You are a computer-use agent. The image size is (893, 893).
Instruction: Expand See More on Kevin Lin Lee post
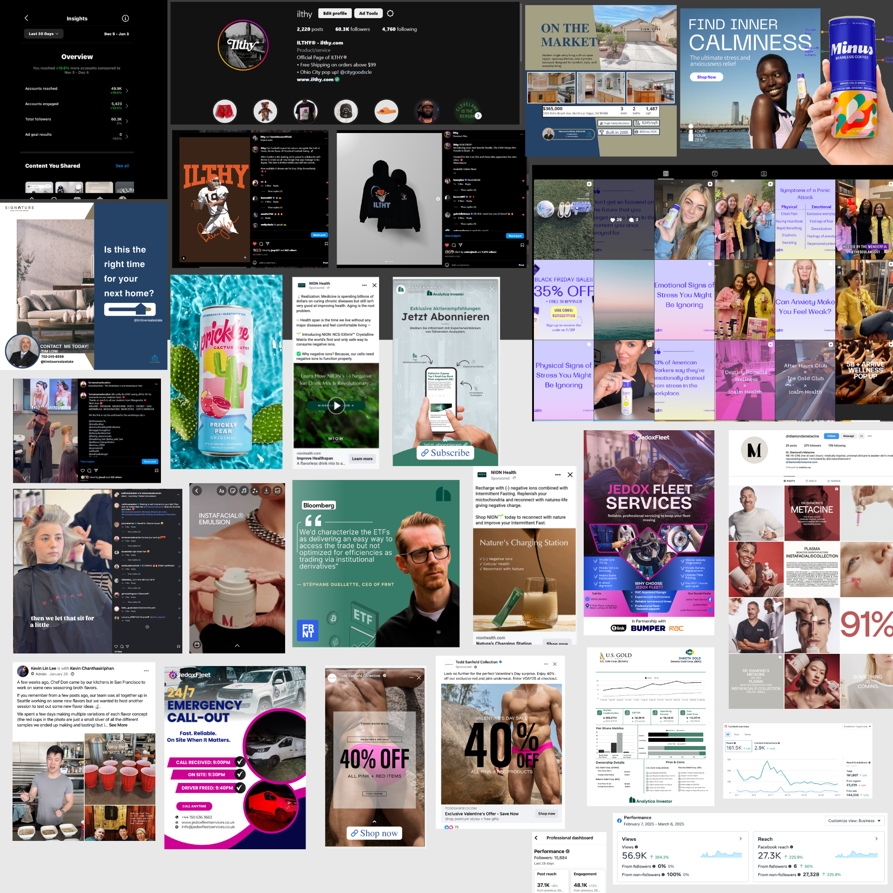click(118, 725)
